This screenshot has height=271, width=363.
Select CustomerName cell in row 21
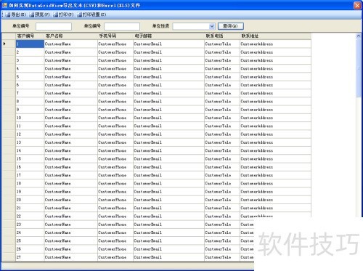click(71, 209)
